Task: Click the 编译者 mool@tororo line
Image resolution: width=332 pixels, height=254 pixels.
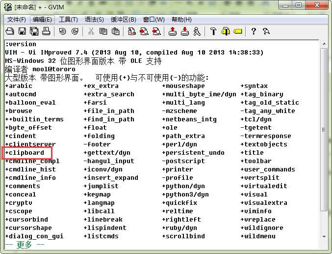Action: (x=40, y=69)
